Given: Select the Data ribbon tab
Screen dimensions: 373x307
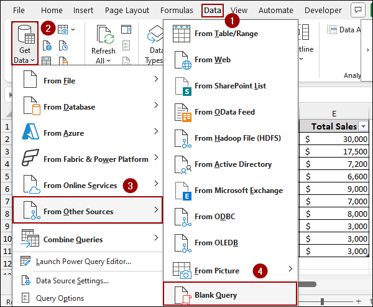Looking at the screenshot, I should pyautogui.click(x=213, y=10).
